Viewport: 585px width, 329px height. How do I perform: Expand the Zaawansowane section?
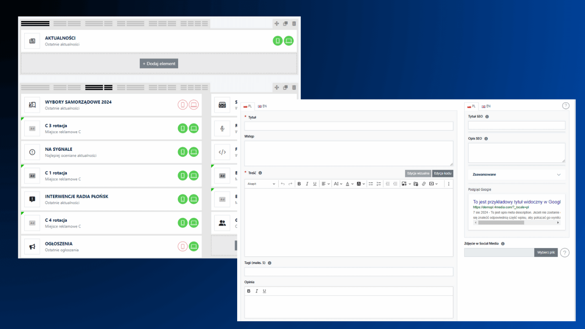(516, 175)
